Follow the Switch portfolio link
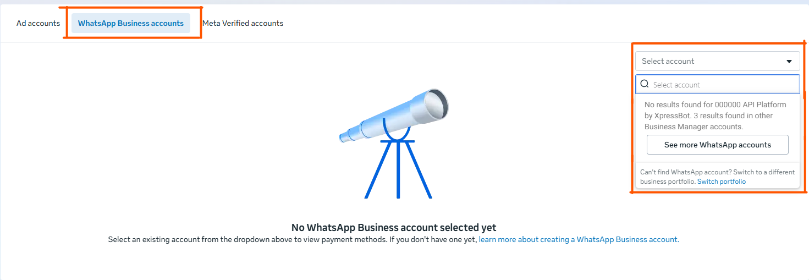This screenshot has height=280, width=809. (x=722, y=182)
